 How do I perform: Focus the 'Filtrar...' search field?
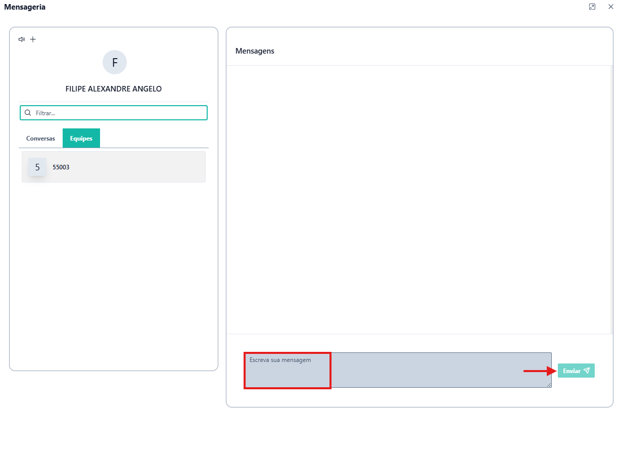119,113
